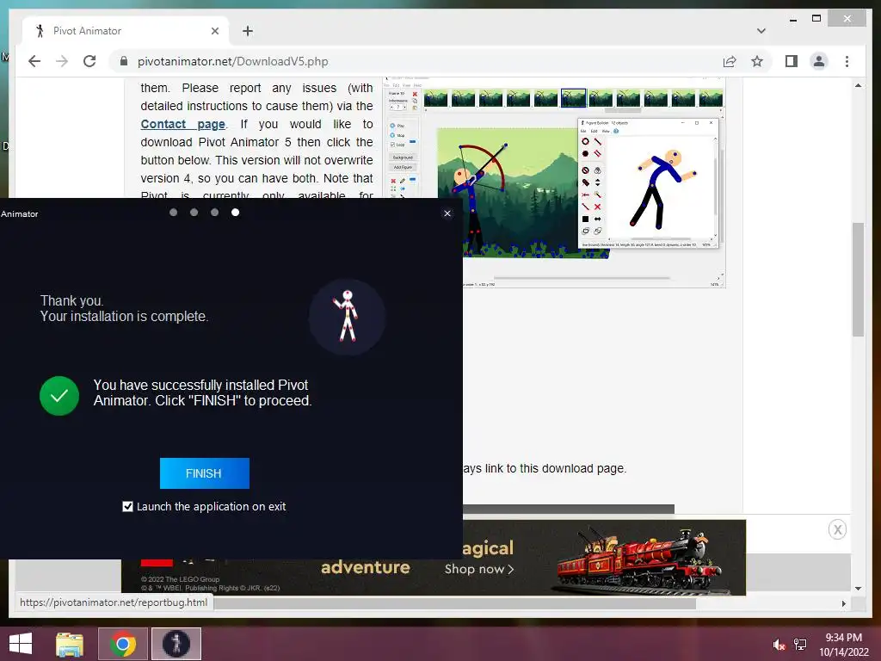The image size is (881, 661).
Task: Bookmark this tab with star icon
Action: (x=757, y=61)
